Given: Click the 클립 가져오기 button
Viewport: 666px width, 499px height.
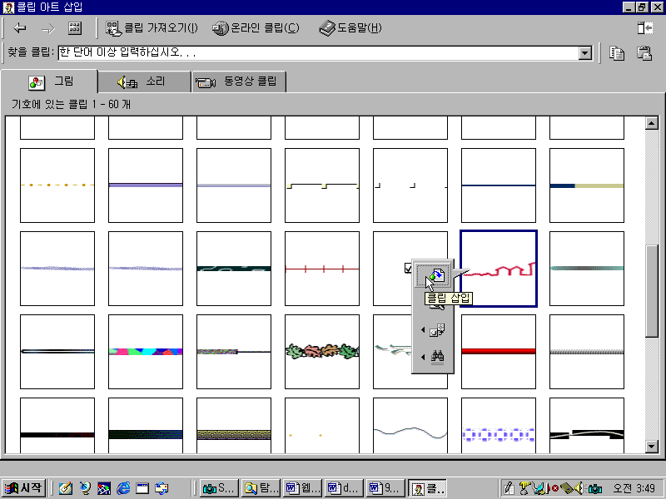Looking at the screenshot, I should pos(152,28).
